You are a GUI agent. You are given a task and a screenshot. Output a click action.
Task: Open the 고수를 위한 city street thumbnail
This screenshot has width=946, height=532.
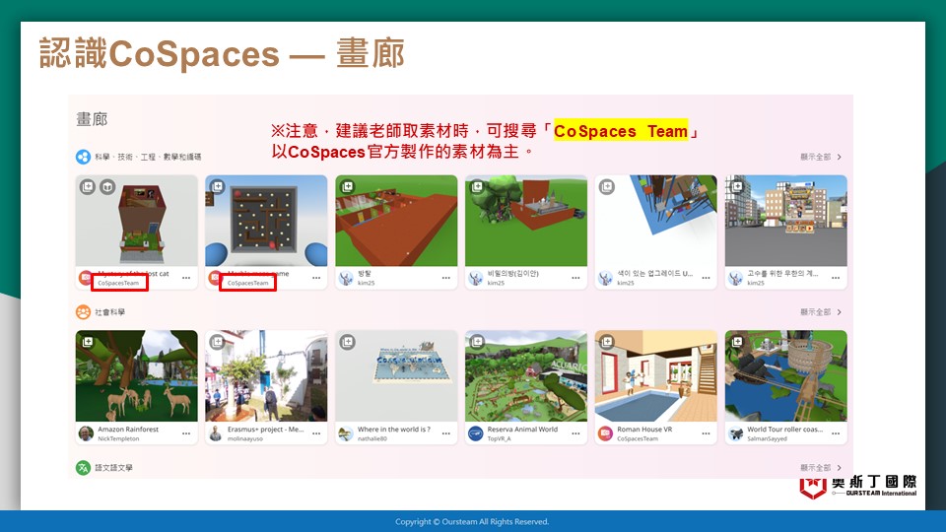[786, 221]
